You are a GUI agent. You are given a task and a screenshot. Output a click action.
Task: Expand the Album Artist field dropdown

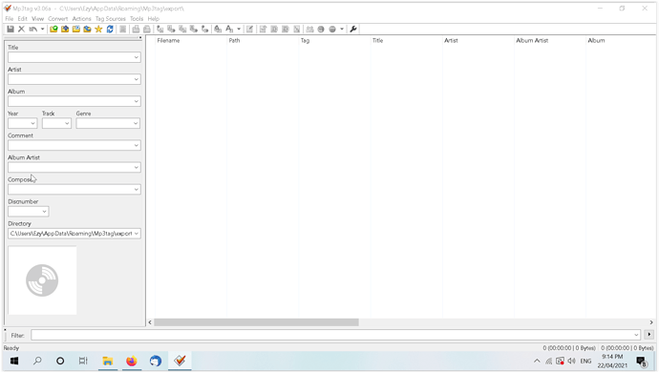[x=137, y=168]
